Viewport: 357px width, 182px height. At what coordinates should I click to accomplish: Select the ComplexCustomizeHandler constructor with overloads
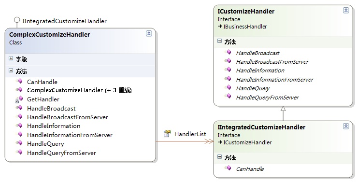tap(79, 90)
